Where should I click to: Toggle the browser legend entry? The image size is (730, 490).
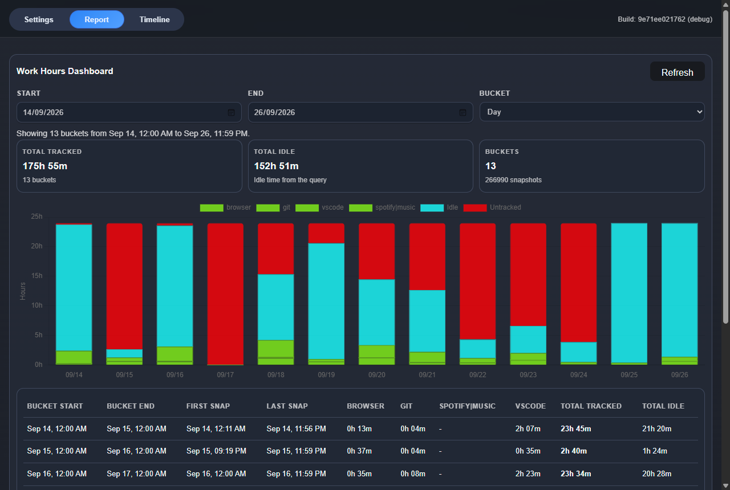tap(225, 207)
